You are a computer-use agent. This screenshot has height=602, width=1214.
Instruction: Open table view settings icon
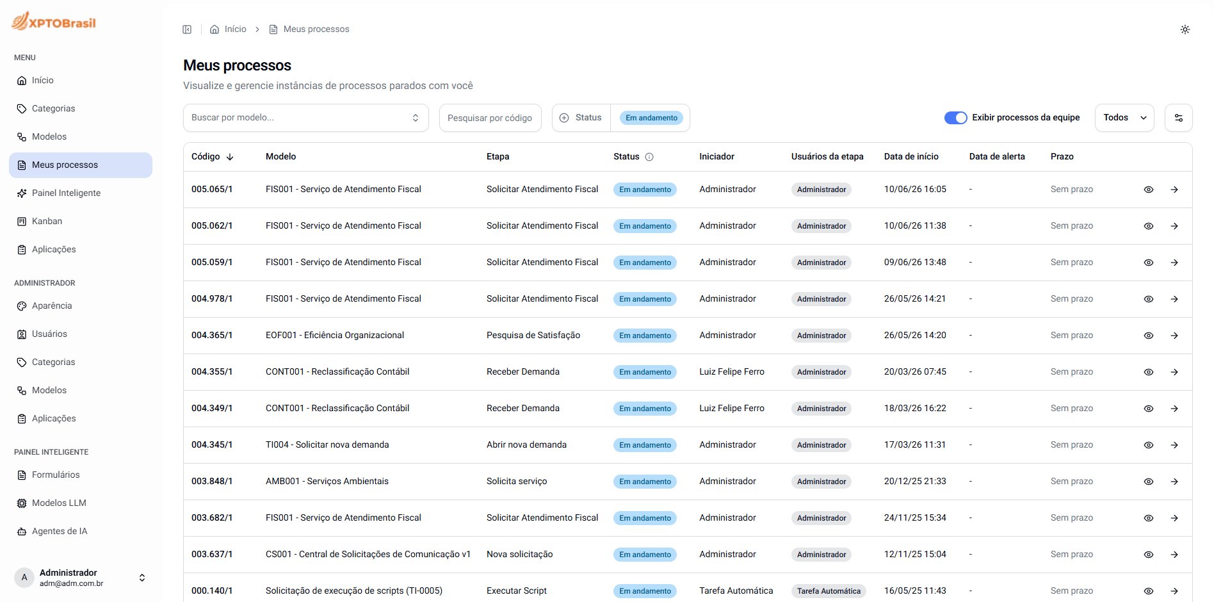coord(1179,118)
